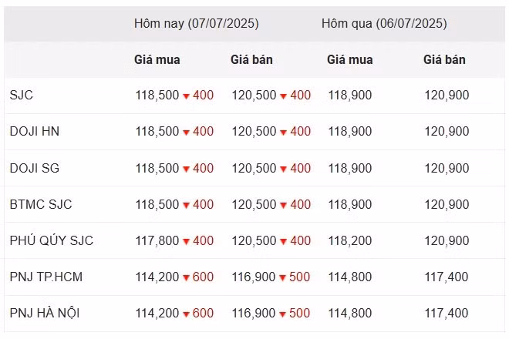Click PNJ HÀ NỘI's 117,400 yesterday selling price

[x=447, y=314]
